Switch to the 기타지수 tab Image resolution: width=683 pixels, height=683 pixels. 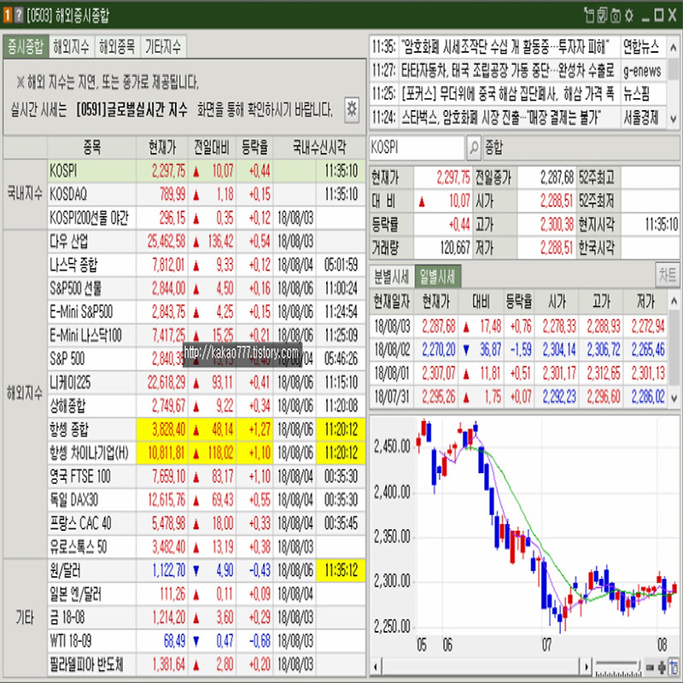(163, 47)
